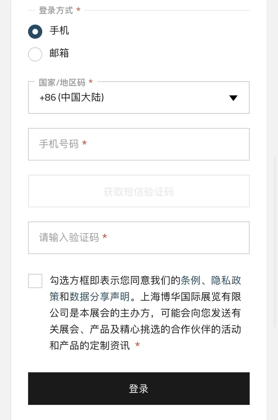Image resolution: width=278 pixels, height=420 pixels.
Task: Focus the 请输入验证码 input field
Action: click(139, 238)
